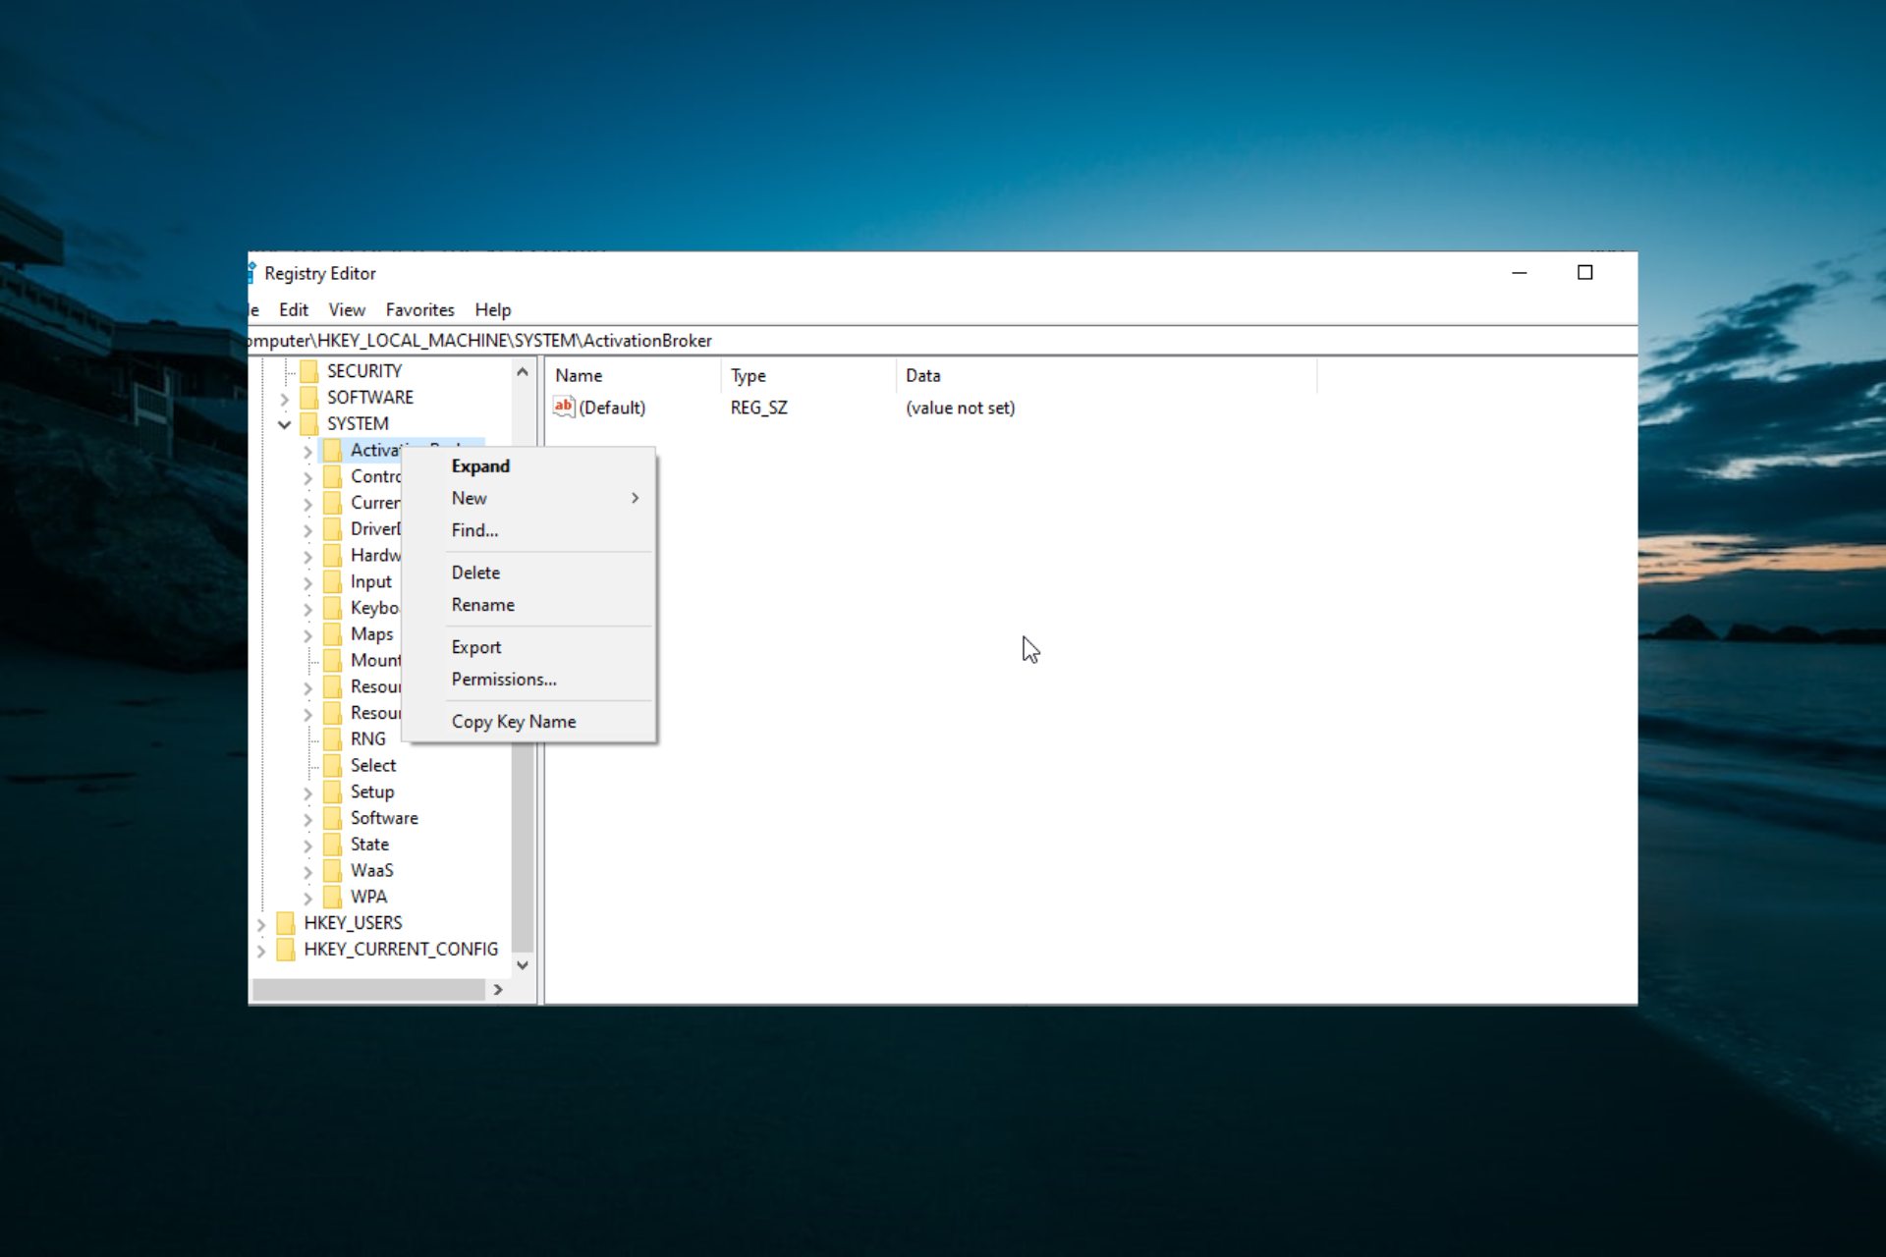
Task: Select the RNG key
Action: point(368,739)
